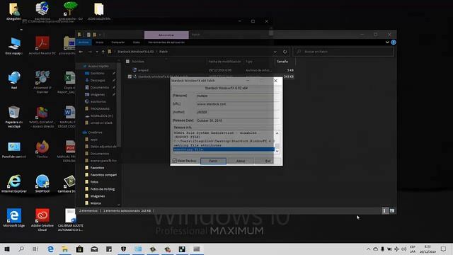Click the About button in the patcher dialog
Screen dimensions: 453x255
(x=241, y=161)
